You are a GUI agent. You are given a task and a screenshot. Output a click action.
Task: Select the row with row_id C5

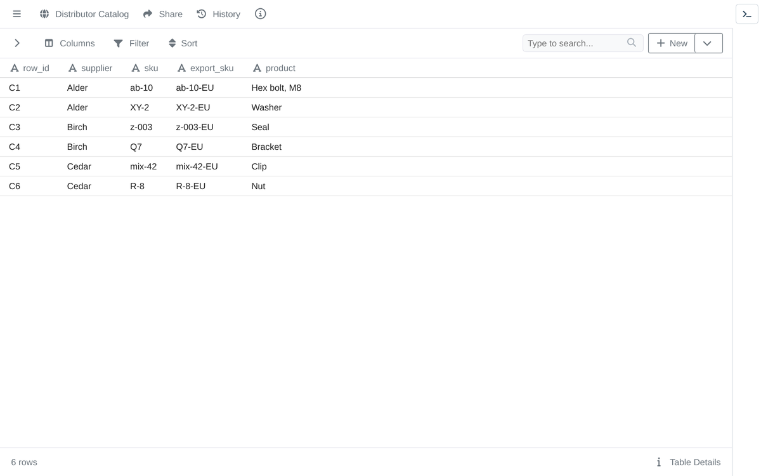coord(366,166)
